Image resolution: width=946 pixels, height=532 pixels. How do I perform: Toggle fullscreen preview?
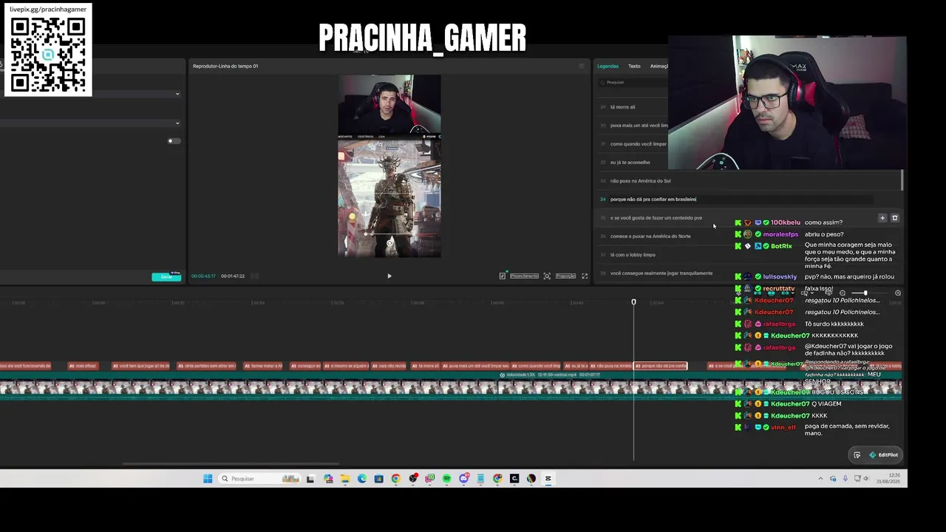pos(585,276)
